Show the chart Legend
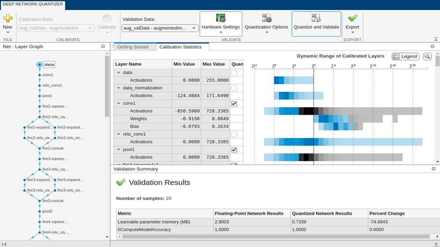 point(405,56)
